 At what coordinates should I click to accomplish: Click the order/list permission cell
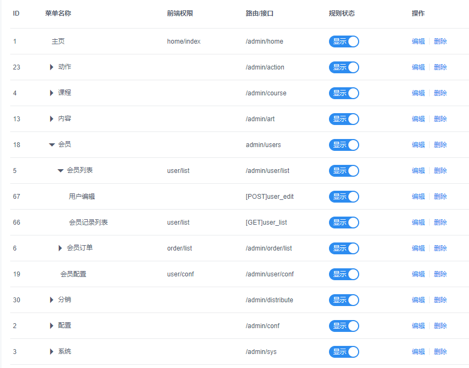click(179, 248)
